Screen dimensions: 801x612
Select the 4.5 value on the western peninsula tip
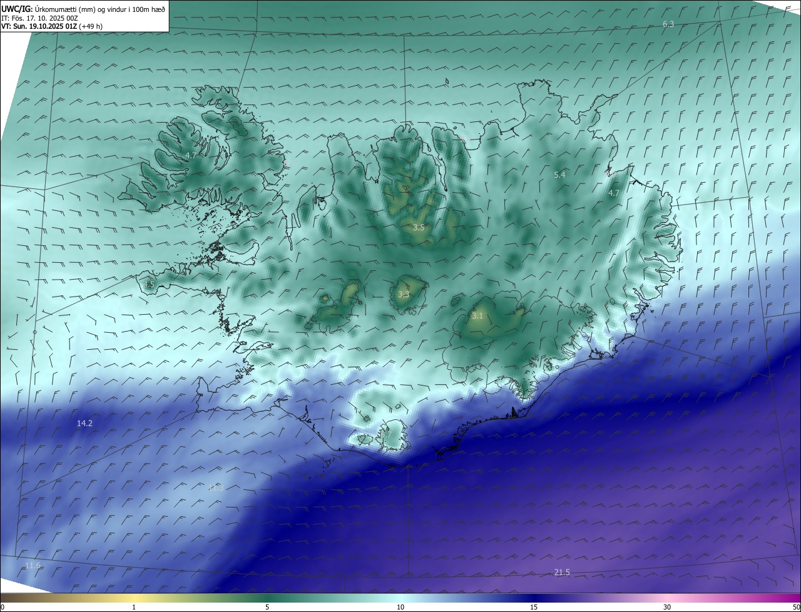148,285
